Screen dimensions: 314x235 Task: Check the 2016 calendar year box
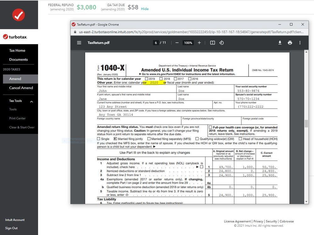[x=190, y=79]
